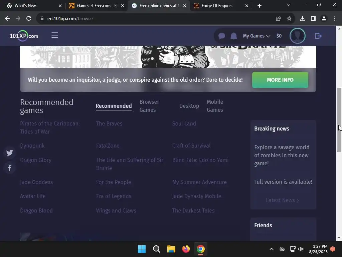
Task: Open Windows taskbar search
Action: [156, 249]
